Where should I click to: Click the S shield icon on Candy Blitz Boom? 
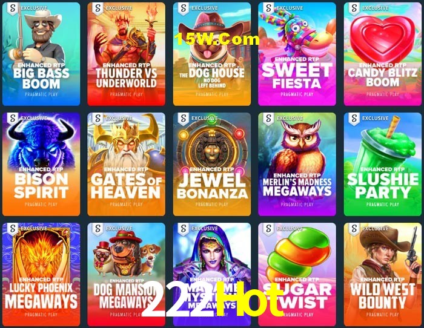(x=354, y=8)
